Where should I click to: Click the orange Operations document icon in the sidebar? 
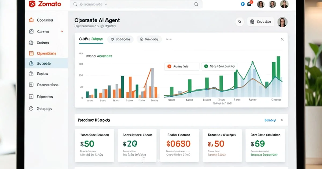coord(31,53)
